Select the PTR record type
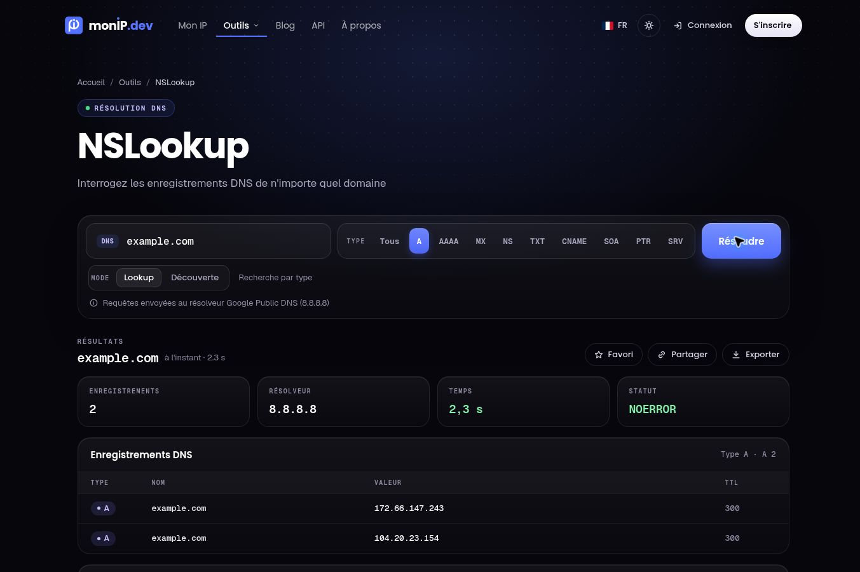 click(643, 242)
